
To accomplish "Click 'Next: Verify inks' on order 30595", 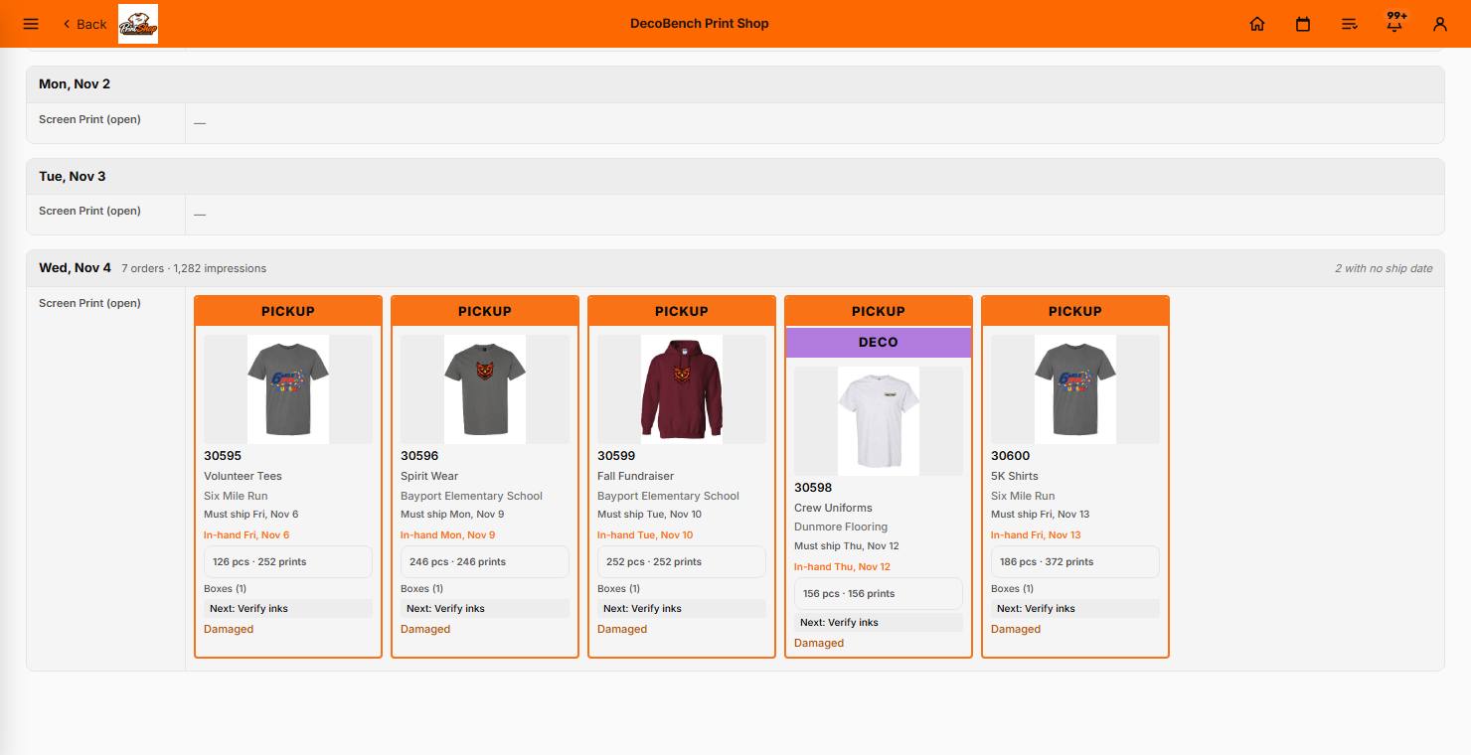I will (x=288, y=609).
